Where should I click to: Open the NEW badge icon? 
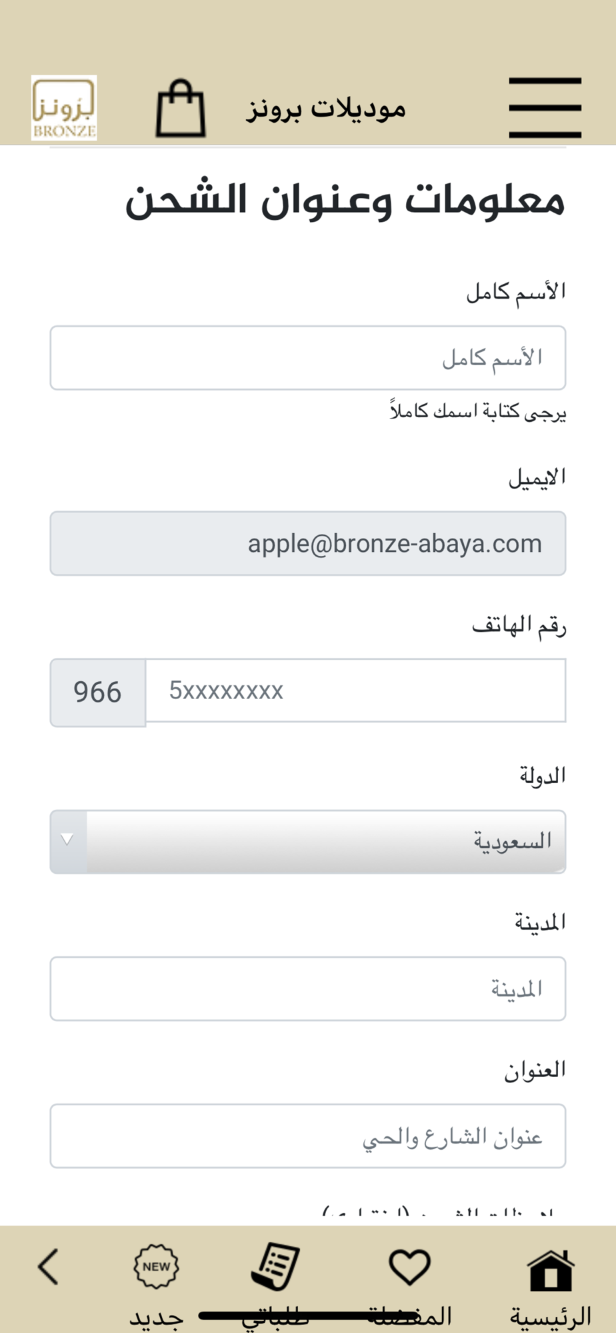[x=156, y=1266]
